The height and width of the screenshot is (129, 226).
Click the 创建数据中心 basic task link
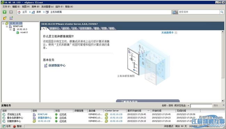point(57,65)
